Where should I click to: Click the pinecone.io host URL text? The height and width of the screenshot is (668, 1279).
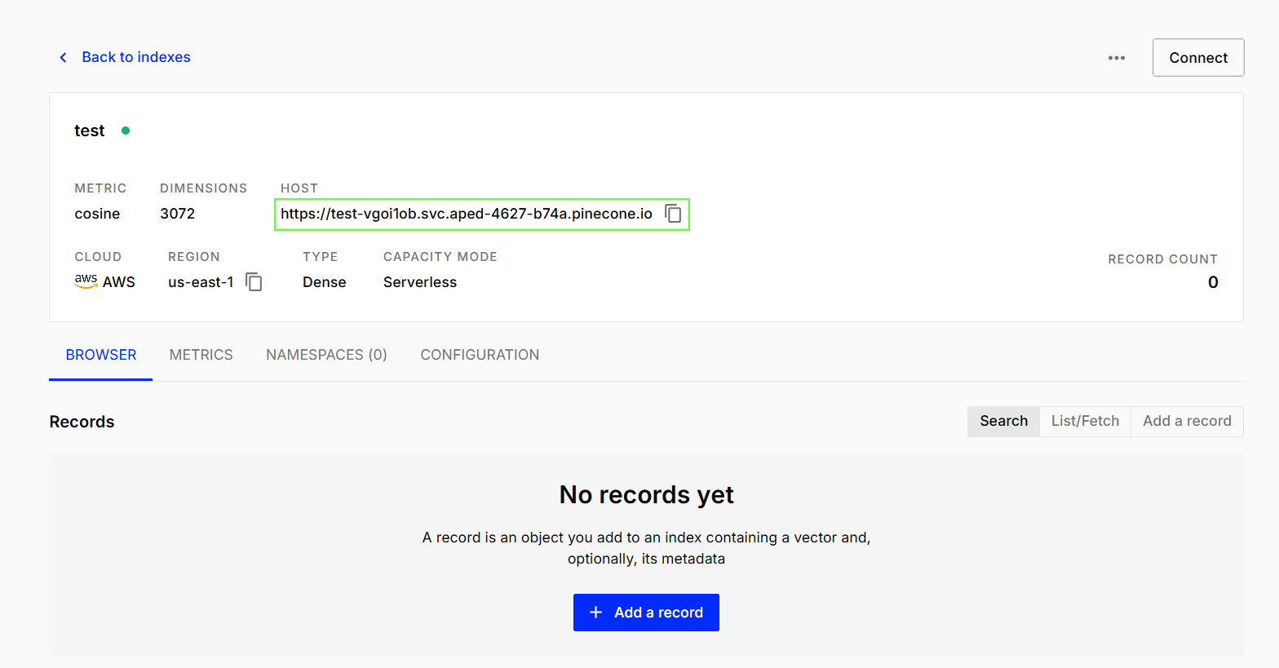click(467, 214)
